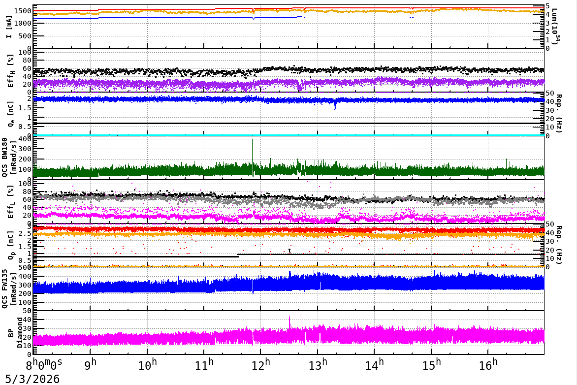Click Rep. (Hz) title beside the Qe panel
The image size is (577, 385).
pyautogui.click(x=559, y=114)
